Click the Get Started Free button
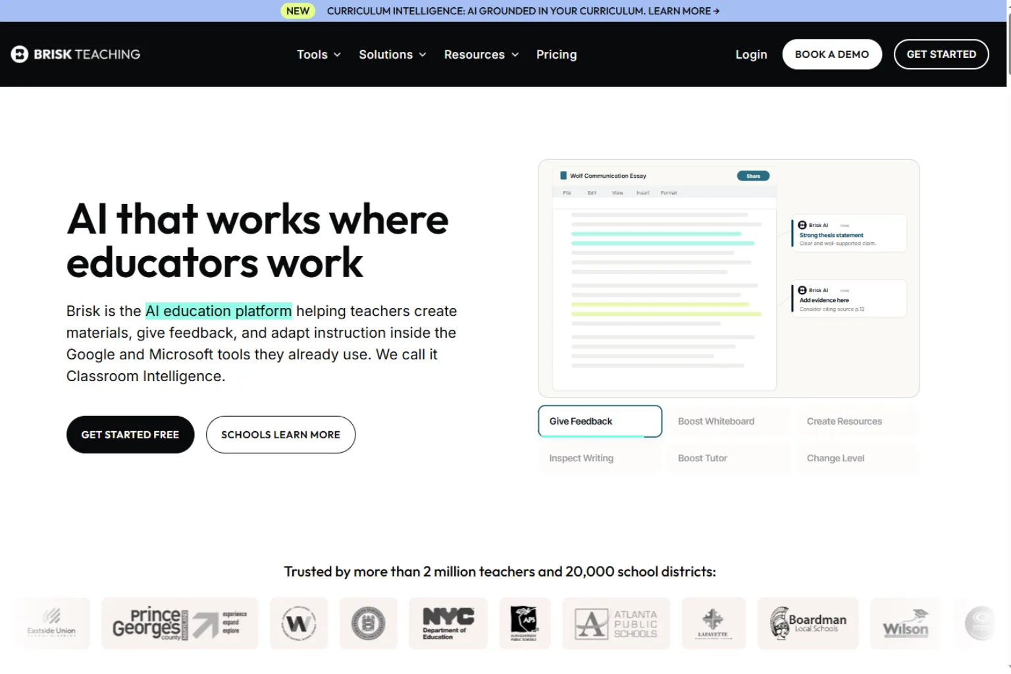The width and height of the screenshot is (1011, 674). (130, 434)
